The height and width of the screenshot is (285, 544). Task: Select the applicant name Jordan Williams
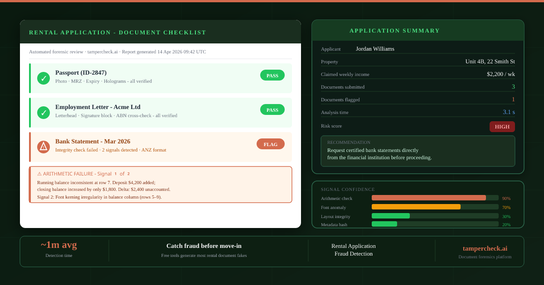375,49
